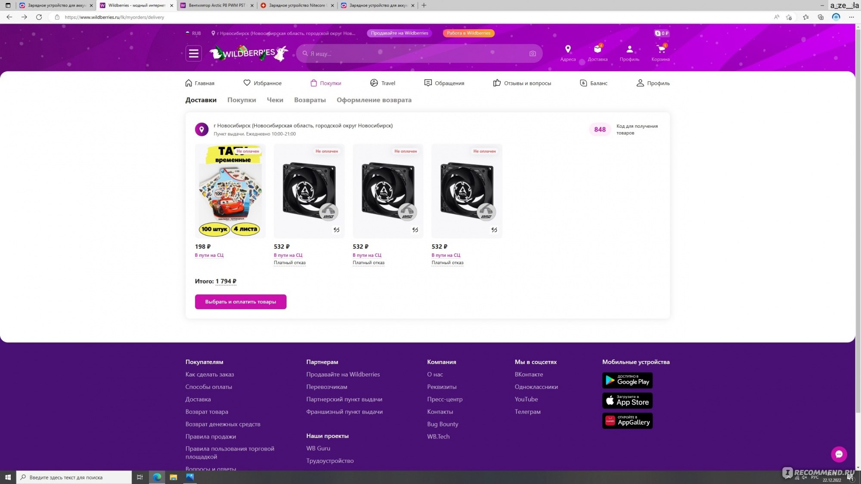The image size is (861, 484).
Task: Open the Адреса section icon
Action: (567, 49)
